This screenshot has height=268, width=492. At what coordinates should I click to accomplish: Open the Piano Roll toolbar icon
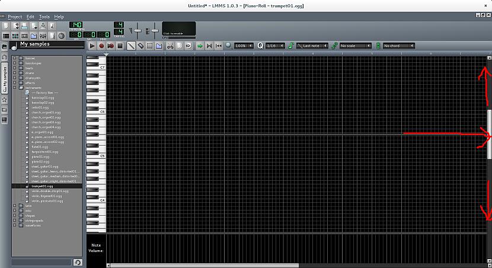(24, 36)
